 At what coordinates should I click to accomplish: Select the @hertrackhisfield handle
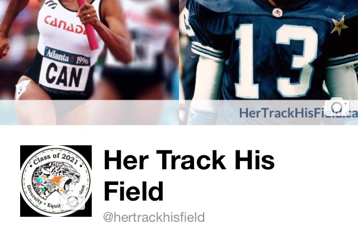coord(154,217)
